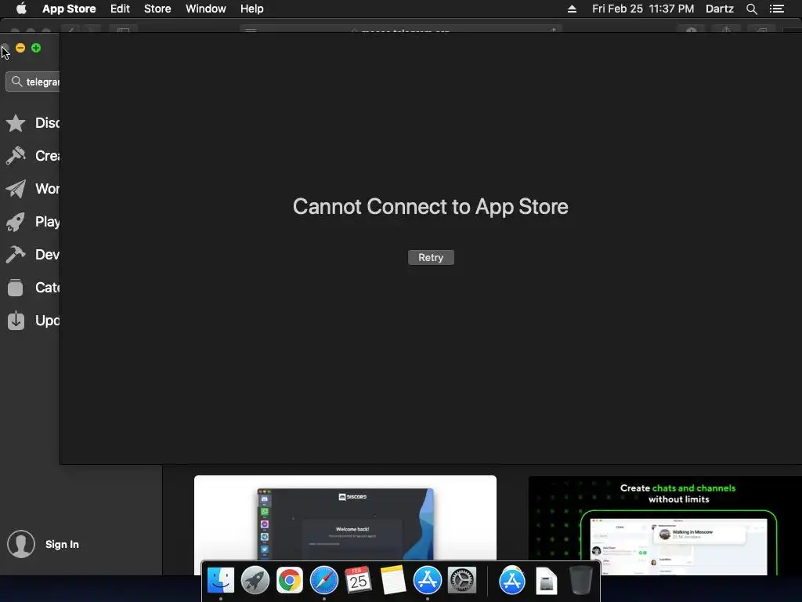The image size is (802, 602).
Task: Click the Dartz user name in menu bar
Action: [720, 9]
